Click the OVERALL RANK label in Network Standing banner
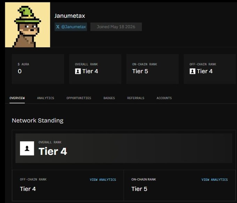 50,142
